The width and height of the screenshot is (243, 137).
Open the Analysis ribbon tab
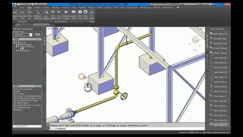tap(46, 8)
